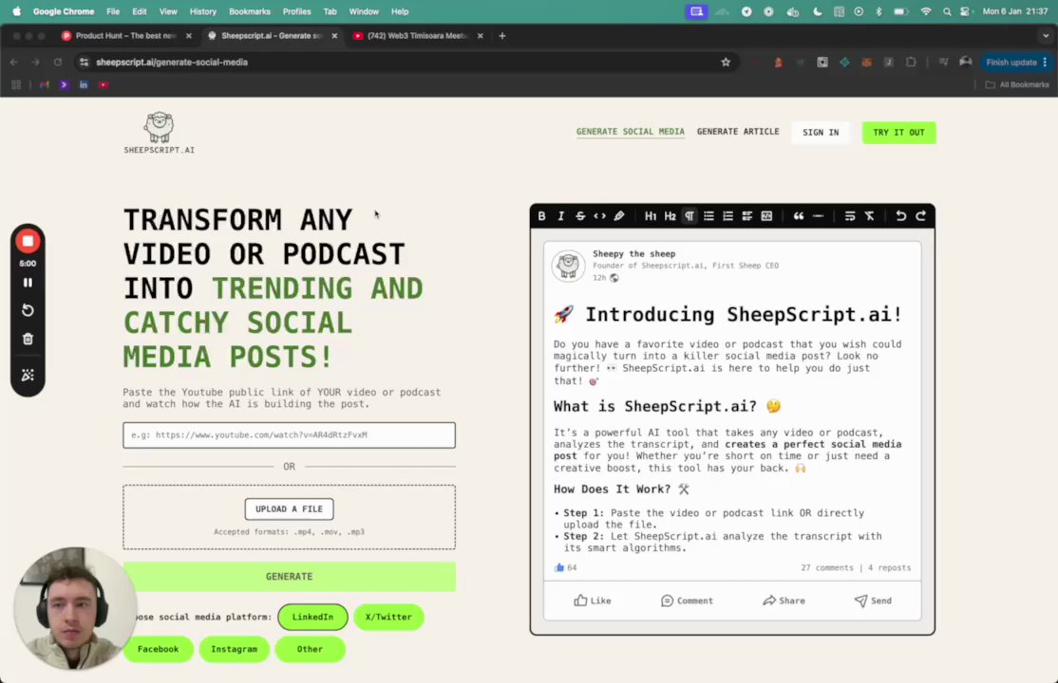The height and width of the screenshot is (683, 1058).
Task: Select the paragraph style icon
Action: coord(689,215)
